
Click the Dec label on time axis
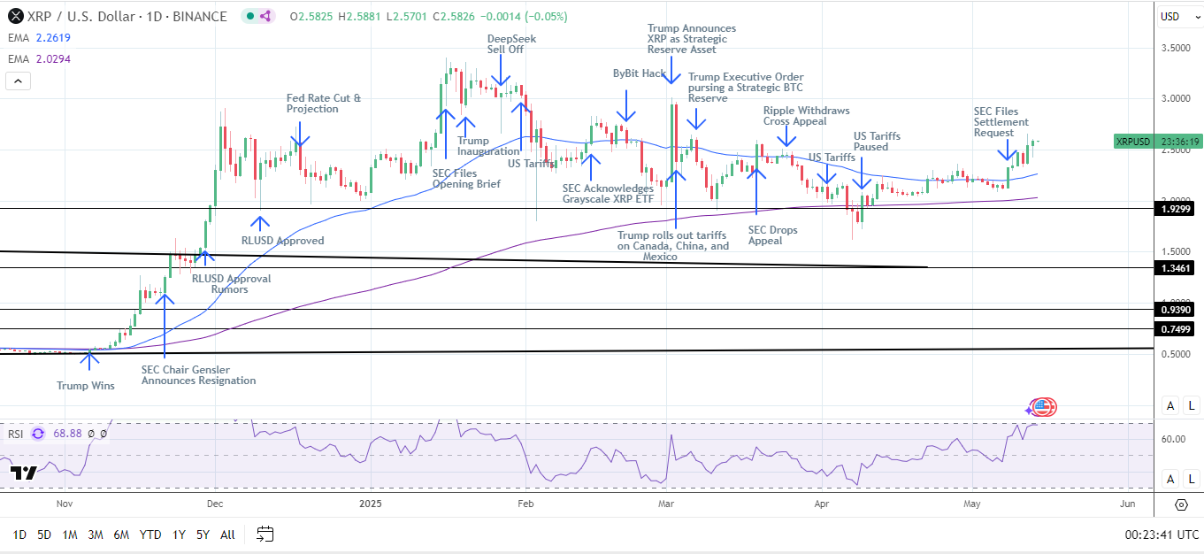[x=213, y=504]
